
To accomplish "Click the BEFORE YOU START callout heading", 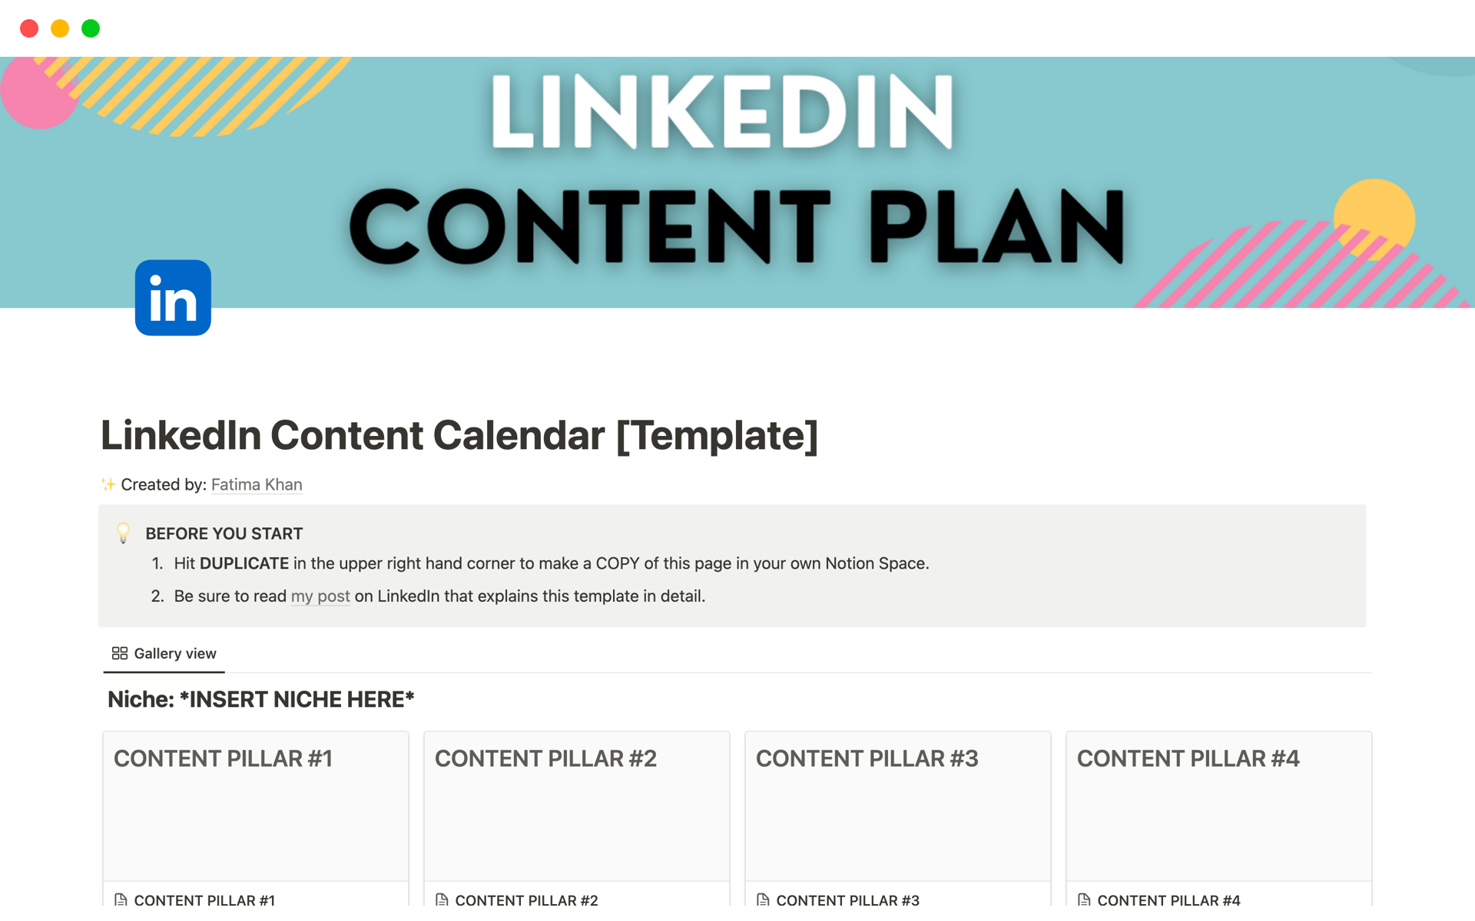I will (x=224, y=533).
